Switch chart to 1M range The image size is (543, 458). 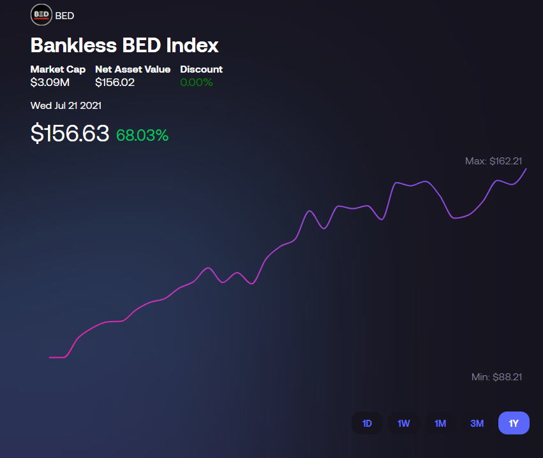[x=440, y=423]
